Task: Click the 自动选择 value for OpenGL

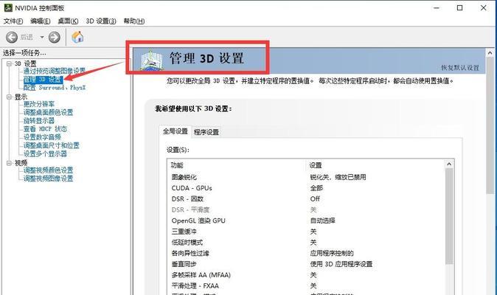Action: 322,221
